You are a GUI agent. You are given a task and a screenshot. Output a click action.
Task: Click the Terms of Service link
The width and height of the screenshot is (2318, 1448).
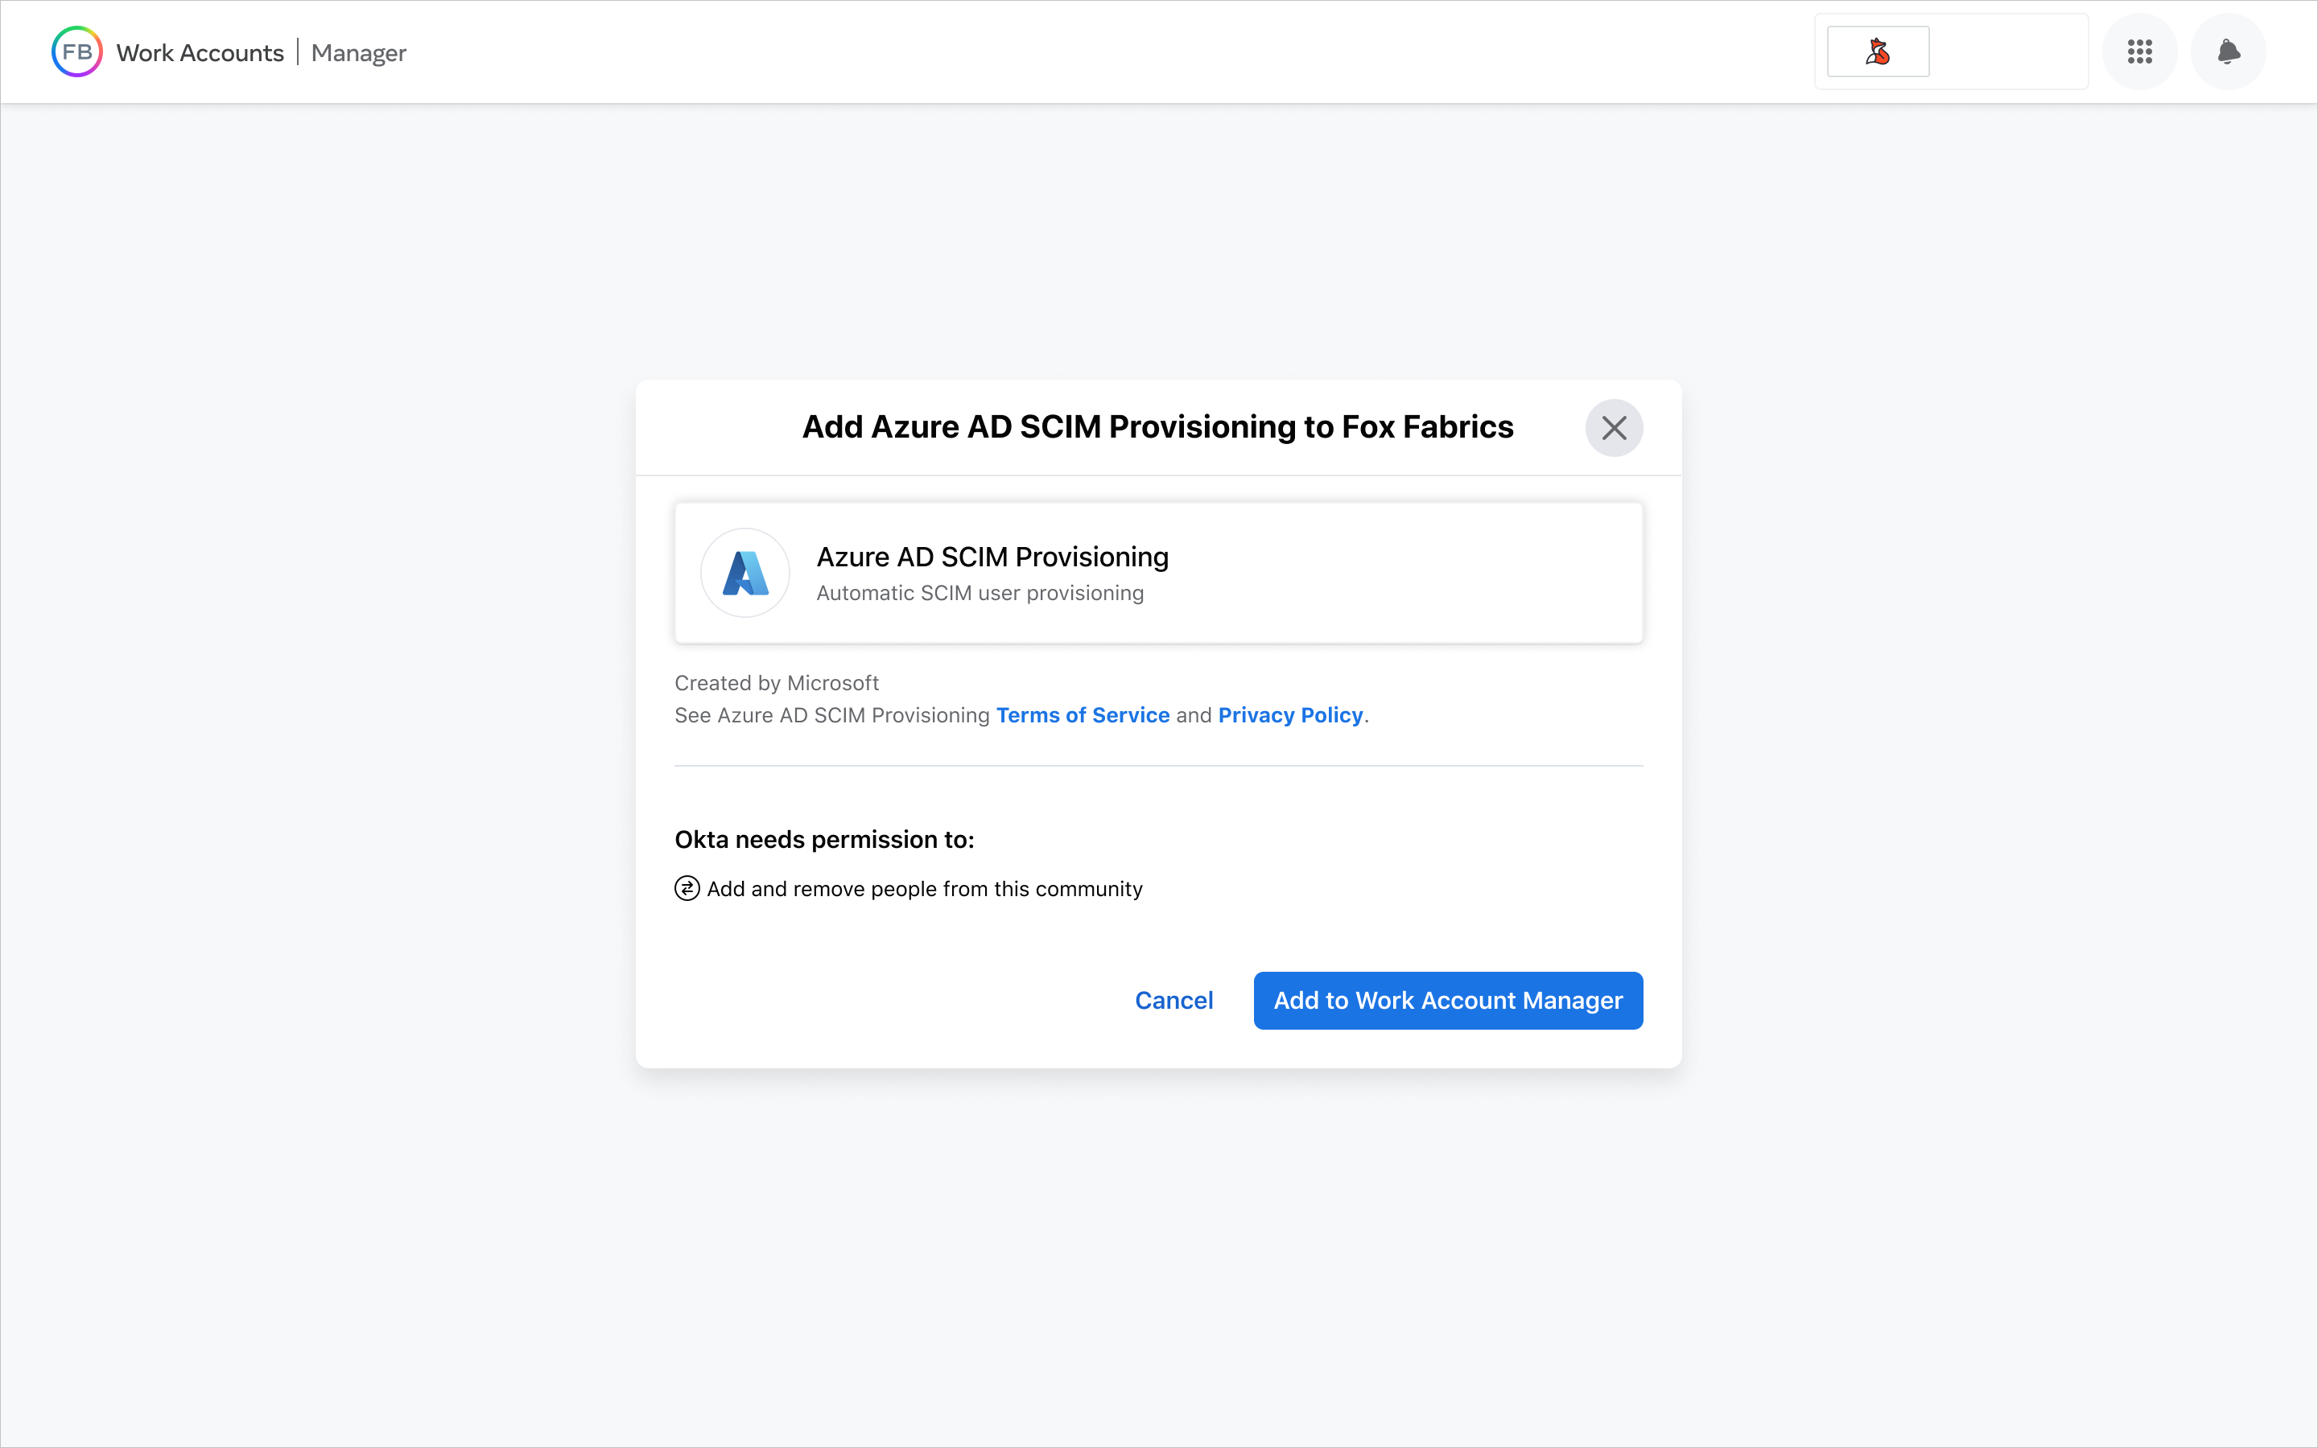pos(1083,714)
